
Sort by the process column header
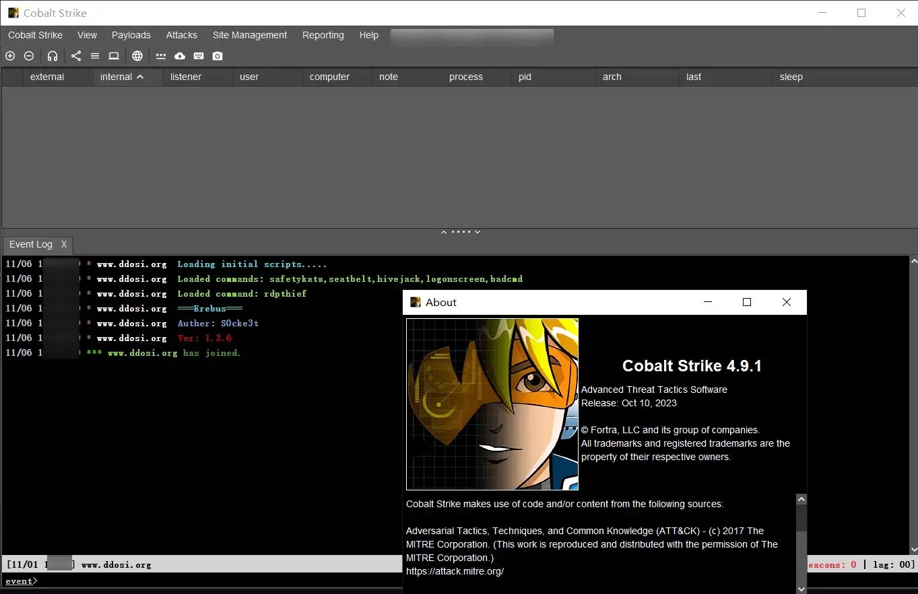click(477, 77)
